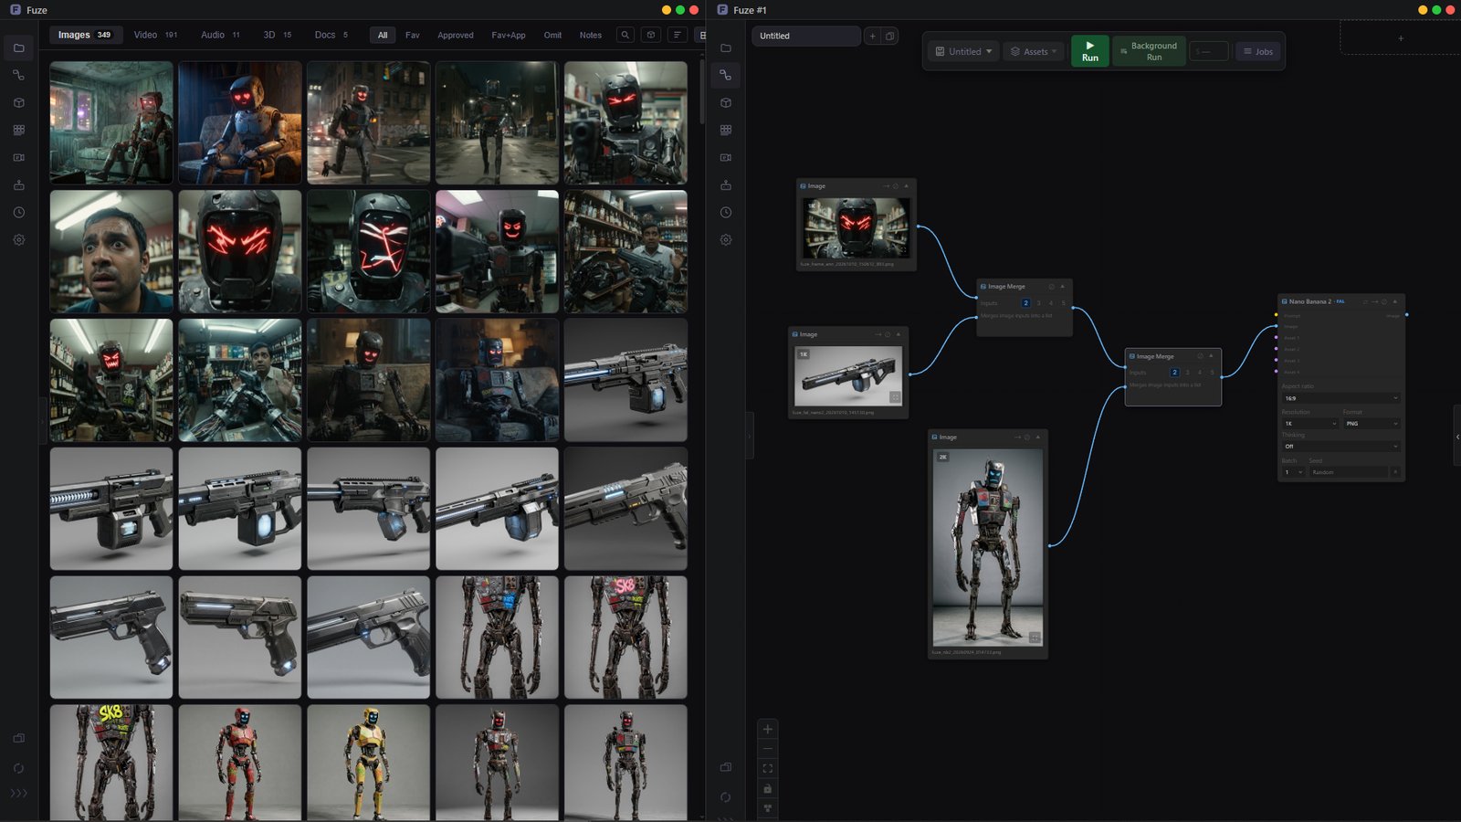Click the fit-to-screen icon in canvas controls
The height and width of the screenshot is (822, 1461).
(768, 768)
